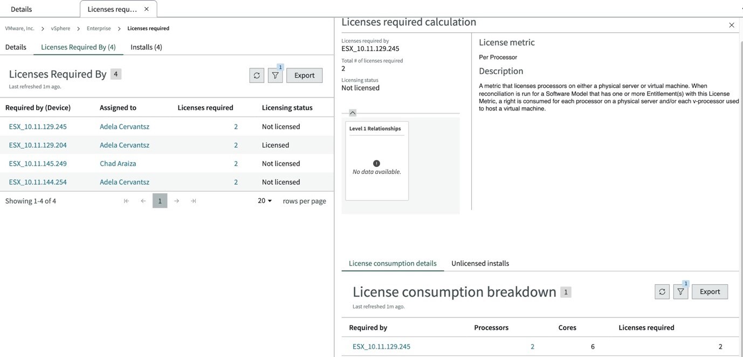Image resolution: width=743 pixels, height=357 pixels.
Task: Click the vSphere breadcrumb link
Action: pyautogui.click(x=60, y=27)
